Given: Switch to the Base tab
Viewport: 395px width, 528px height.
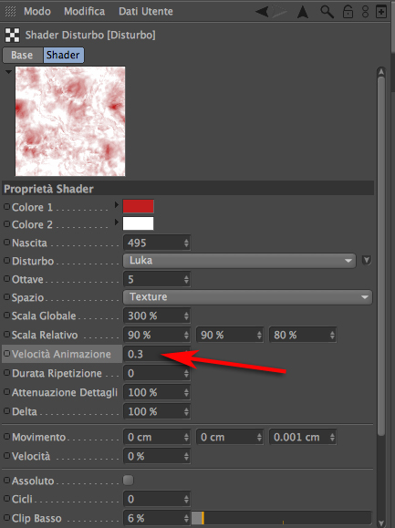Looking at the screenshot, I should [x=22, y=55].
